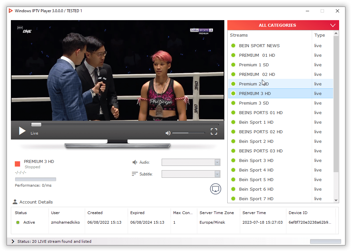Click the AirPlay cast icon
Image resolution: width=352 pixels, height=252 pixels.
point(215,189)
